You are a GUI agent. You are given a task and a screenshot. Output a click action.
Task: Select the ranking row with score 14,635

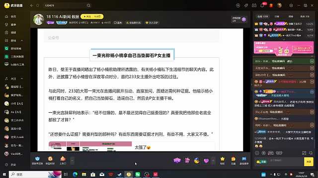click(284, 24)
